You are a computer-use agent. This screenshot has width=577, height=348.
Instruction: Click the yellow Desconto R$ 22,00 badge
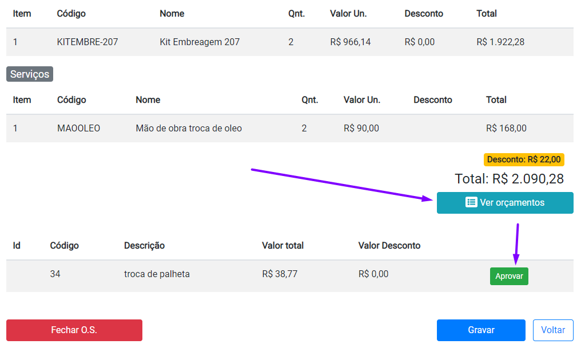(x=524, y=159)
